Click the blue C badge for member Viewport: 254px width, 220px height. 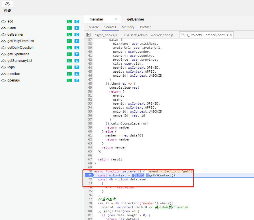77,74
